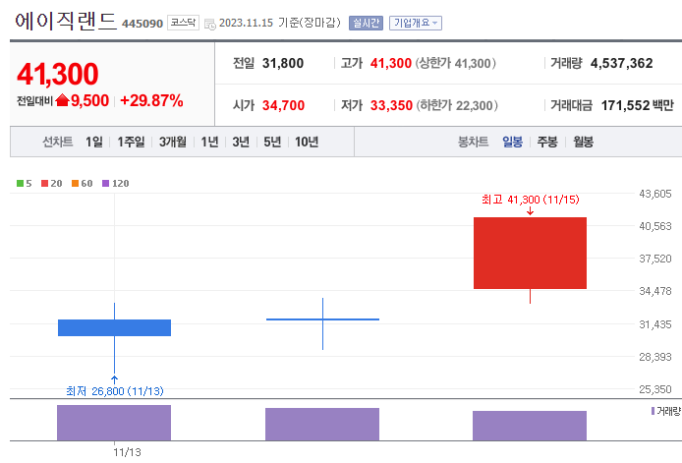Viewport: 682px width, 463px height.
Task: Select the 1년 line chart period
Action: (x=209, y=142)
